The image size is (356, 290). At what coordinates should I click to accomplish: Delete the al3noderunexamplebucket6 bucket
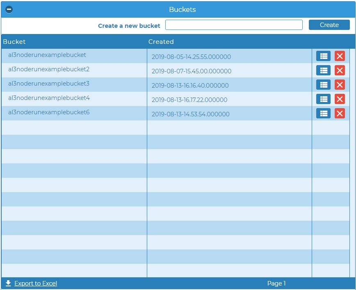click(x=340, y=113)
